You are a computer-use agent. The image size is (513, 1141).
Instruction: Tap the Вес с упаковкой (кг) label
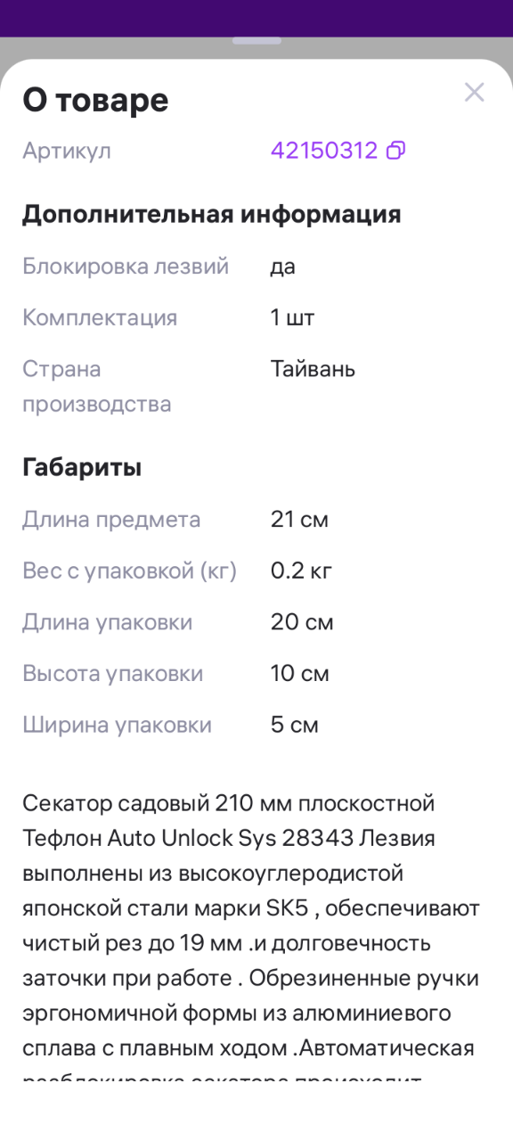(x=130, y=571)
